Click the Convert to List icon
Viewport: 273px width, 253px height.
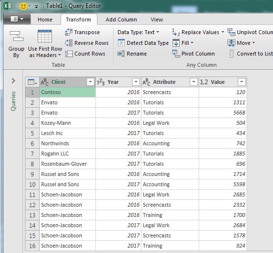click(x=231, y=54)
